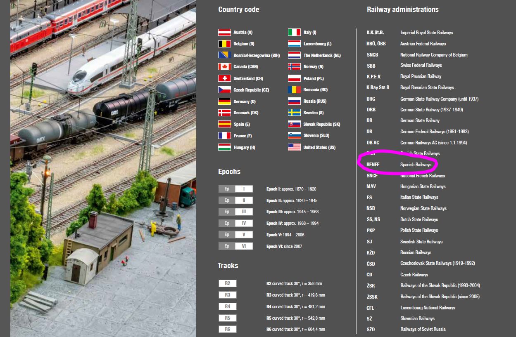Click the 'DRG' abbreviation
This screenshot has width=516, height=337.
click(x=371, y=99)
